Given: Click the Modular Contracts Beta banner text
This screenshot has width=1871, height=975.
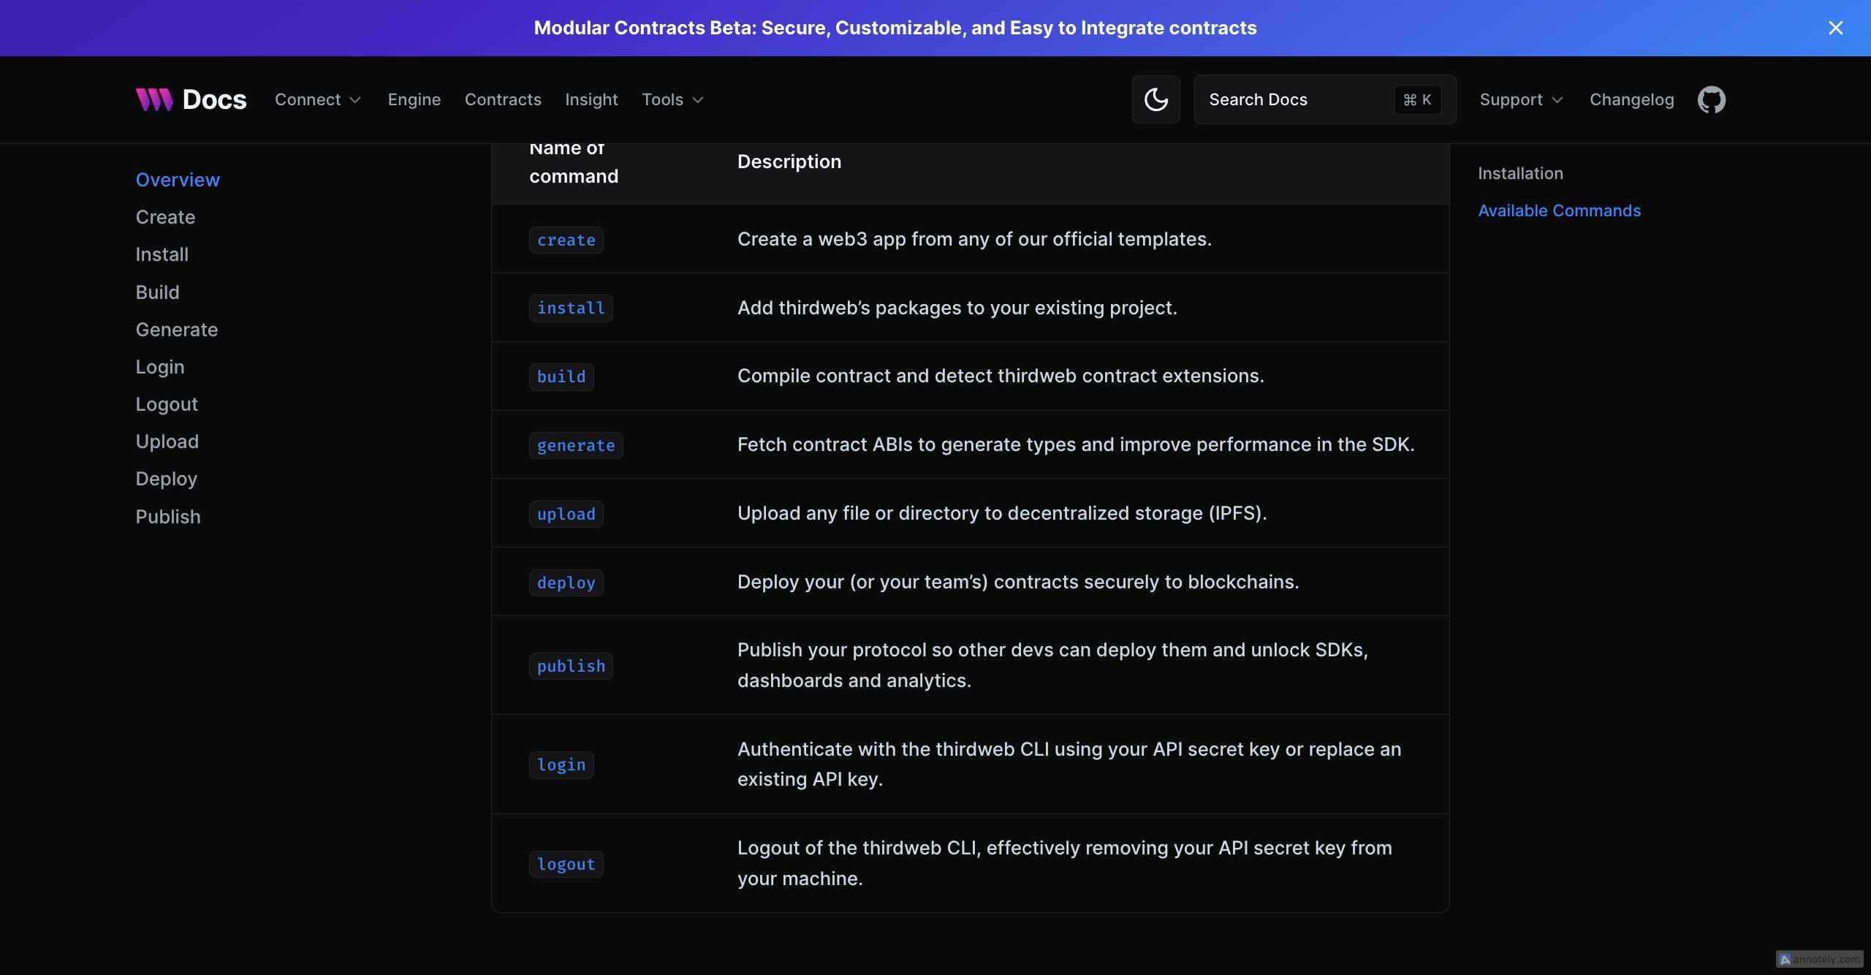Looking at the screenshot, I should (x=895, y=28).
